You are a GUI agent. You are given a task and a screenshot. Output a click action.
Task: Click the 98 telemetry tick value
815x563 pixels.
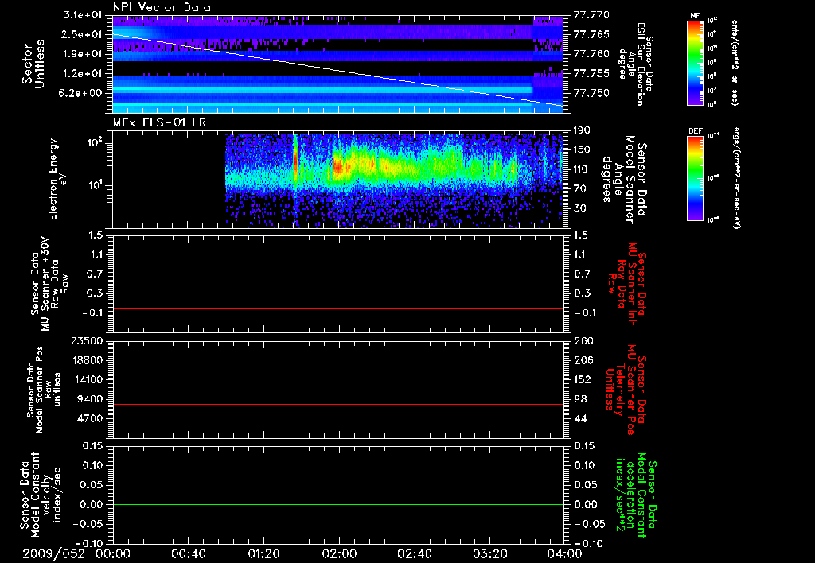pos(579,399)
